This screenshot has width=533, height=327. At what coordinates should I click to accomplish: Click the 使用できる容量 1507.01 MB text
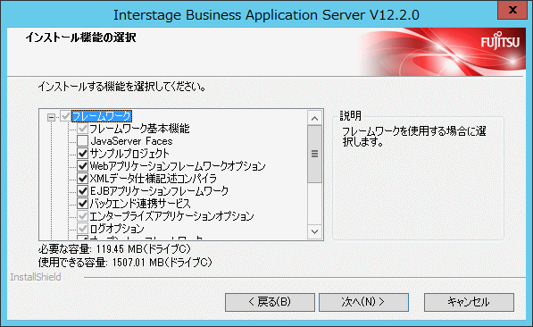[125, 263]
